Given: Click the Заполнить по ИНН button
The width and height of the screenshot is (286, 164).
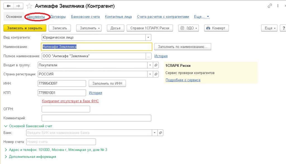Looking at the screenshot, I should [107, 84].
